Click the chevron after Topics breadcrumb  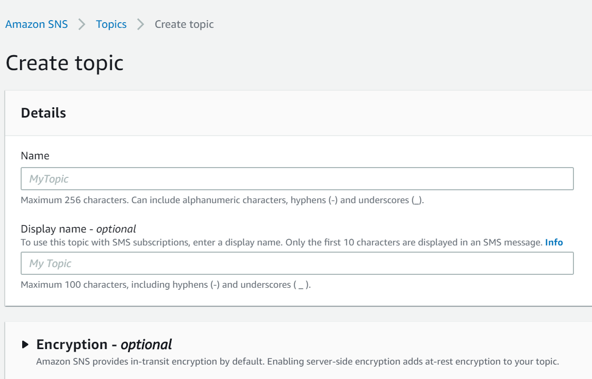point(141,24)
